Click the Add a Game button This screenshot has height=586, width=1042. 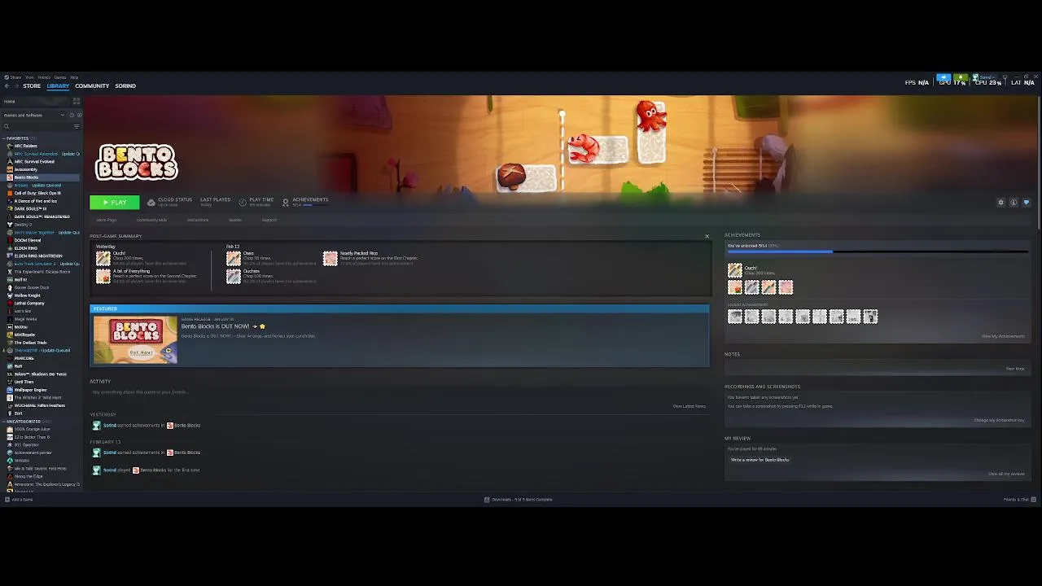coord(20,499)
